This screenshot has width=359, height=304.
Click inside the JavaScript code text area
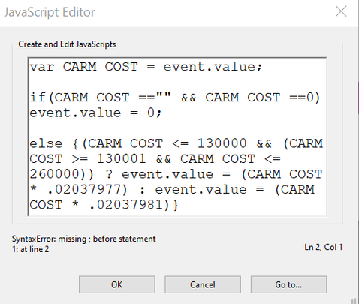click(x=177, y=137)
